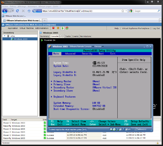Switch to the Events tab

(75, 36)
